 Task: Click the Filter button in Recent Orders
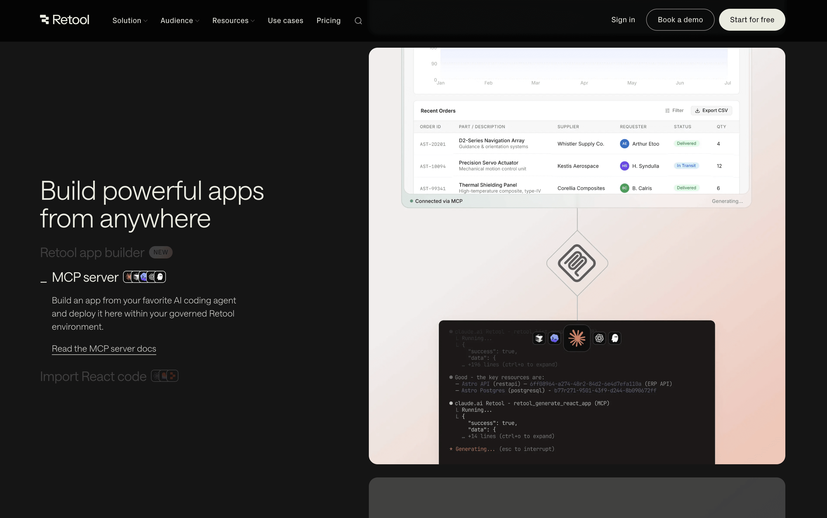click(674, 110)
